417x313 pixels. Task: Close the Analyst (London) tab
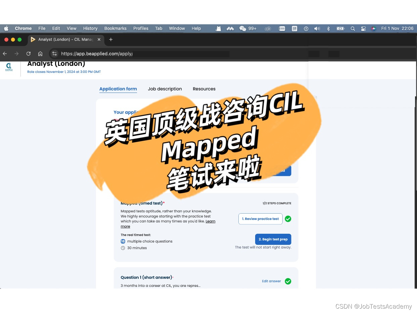coord(99,39)
